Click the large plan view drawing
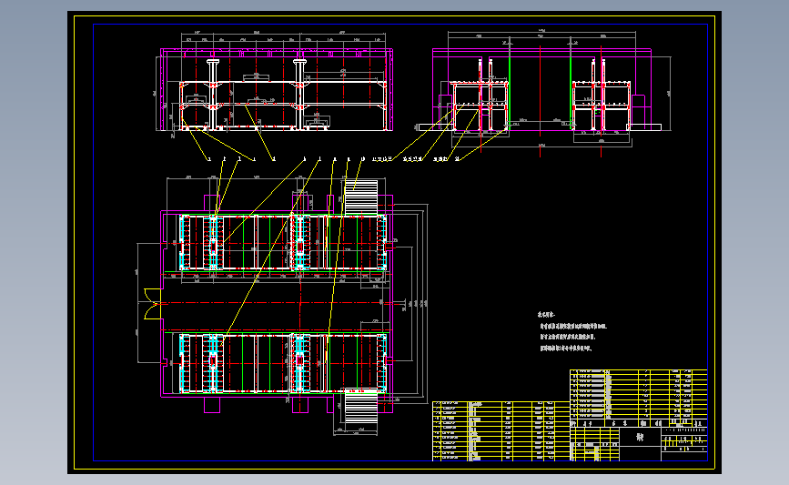Viewport: 789px width, 485px height. [282, 305]
